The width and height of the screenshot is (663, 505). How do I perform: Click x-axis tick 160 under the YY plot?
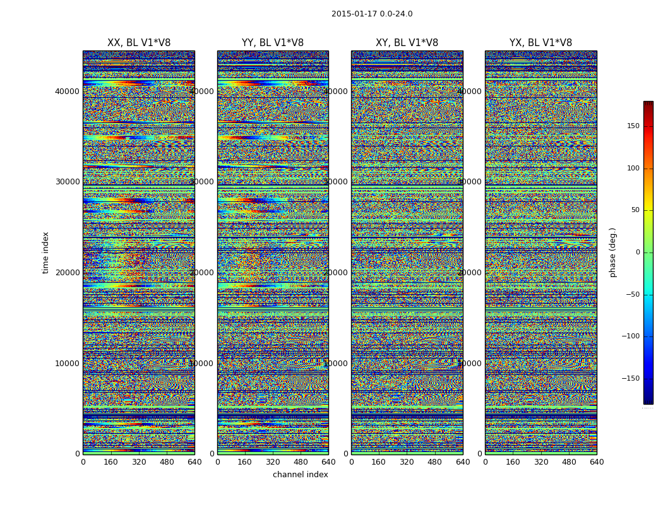point(245,462)
